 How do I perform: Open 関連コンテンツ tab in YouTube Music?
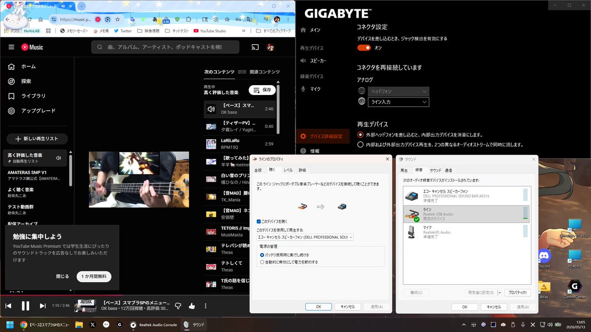tap(264, 72)
